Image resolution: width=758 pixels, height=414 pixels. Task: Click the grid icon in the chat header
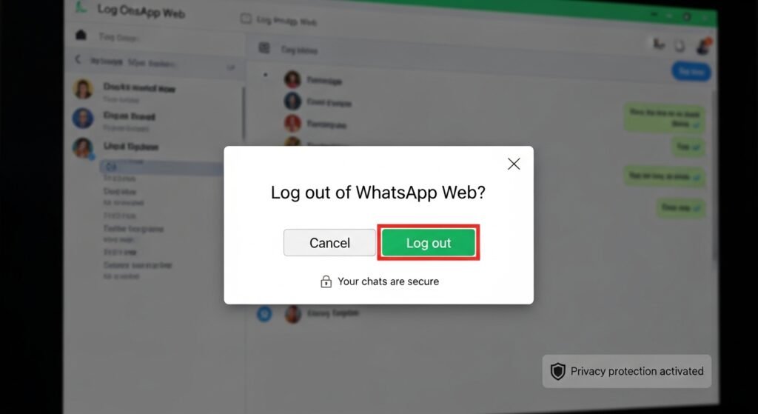(x=264, y=48)
